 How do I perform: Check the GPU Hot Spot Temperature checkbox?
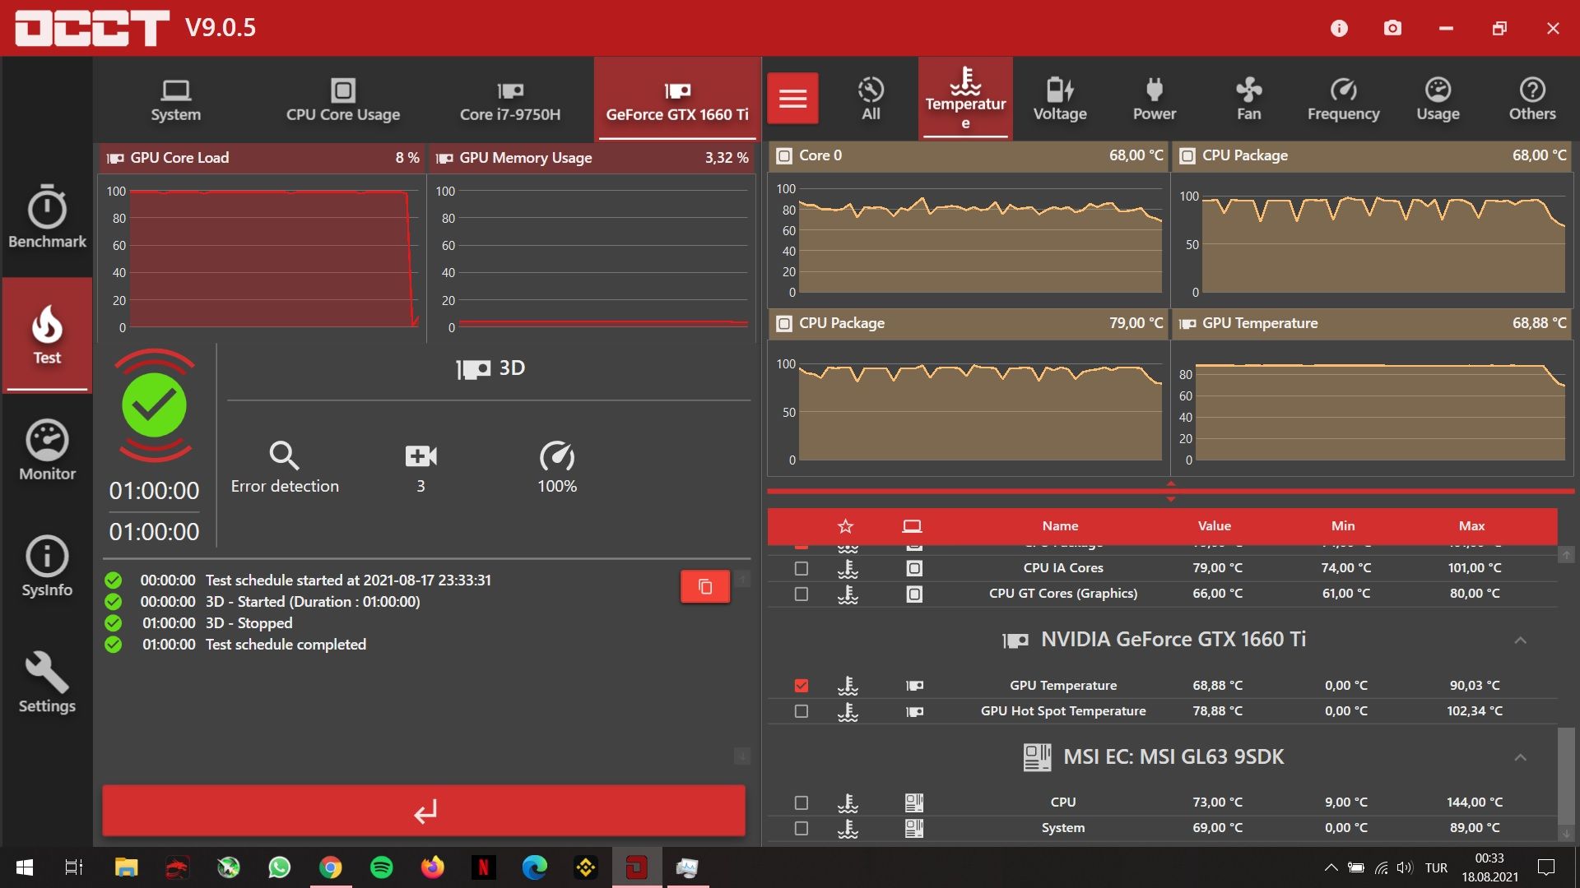pyautogui.click(x=802, y=711)
